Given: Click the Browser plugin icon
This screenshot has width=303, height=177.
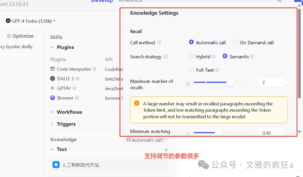Looking at the screenshot, I should pyautogui.click(x=52, y=98).
